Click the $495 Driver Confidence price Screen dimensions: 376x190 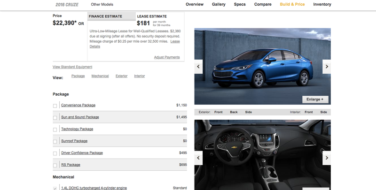(x=183, y=152)
